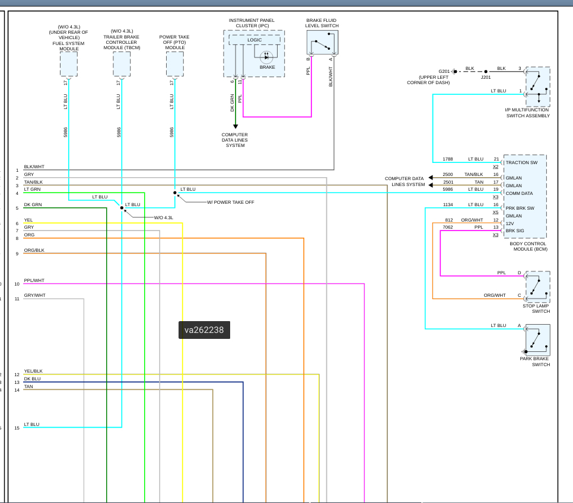This screenshot has height=503, width=573.
Task: Click the G201 ground symbol
Action: 454,72
